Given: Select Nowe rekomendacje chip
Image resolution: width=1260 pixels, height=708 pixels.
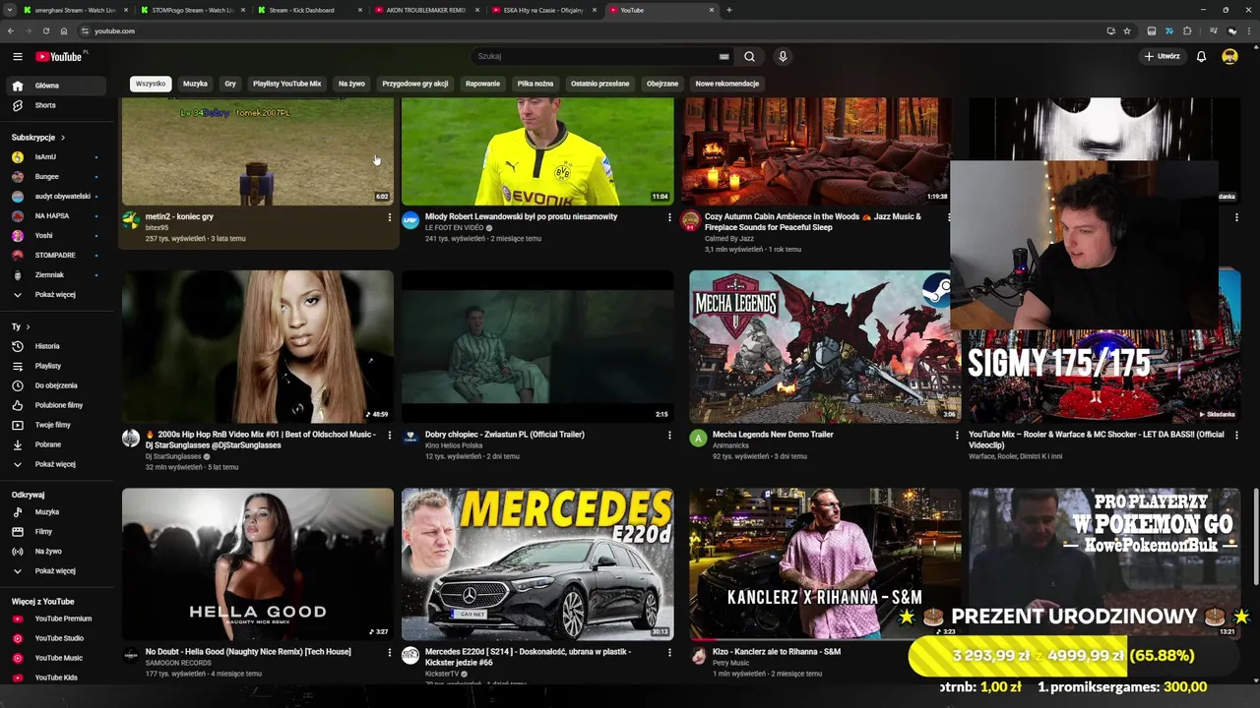Looking at the screenshot, I should (726, 84).
